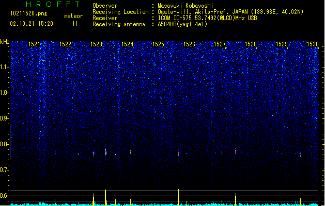325x206 pixels.
Task: Click the name Masayuki Kobayashi
Action: (x=185, y=6)
